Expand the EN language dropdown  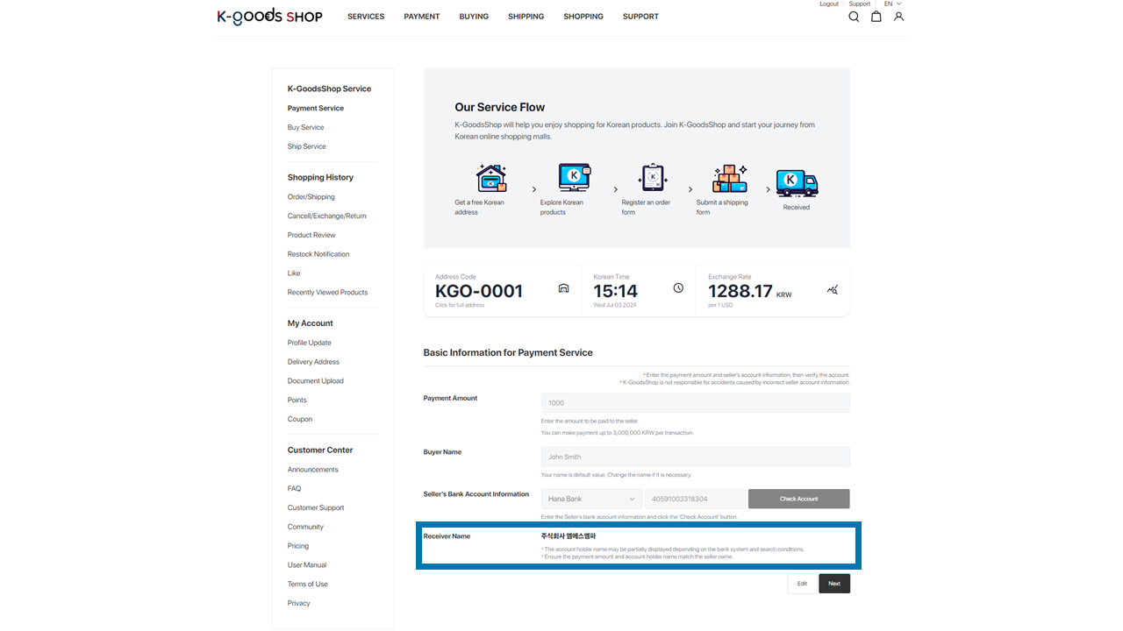(892, 4)
